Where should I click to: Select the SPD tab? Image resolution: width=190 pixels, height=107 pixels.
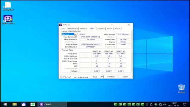(92, 29)
